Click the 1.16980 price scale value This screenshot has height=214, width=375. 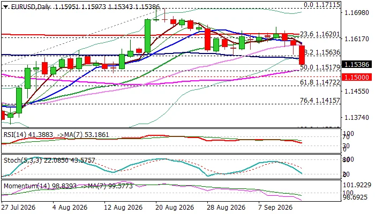coord(356,13)
